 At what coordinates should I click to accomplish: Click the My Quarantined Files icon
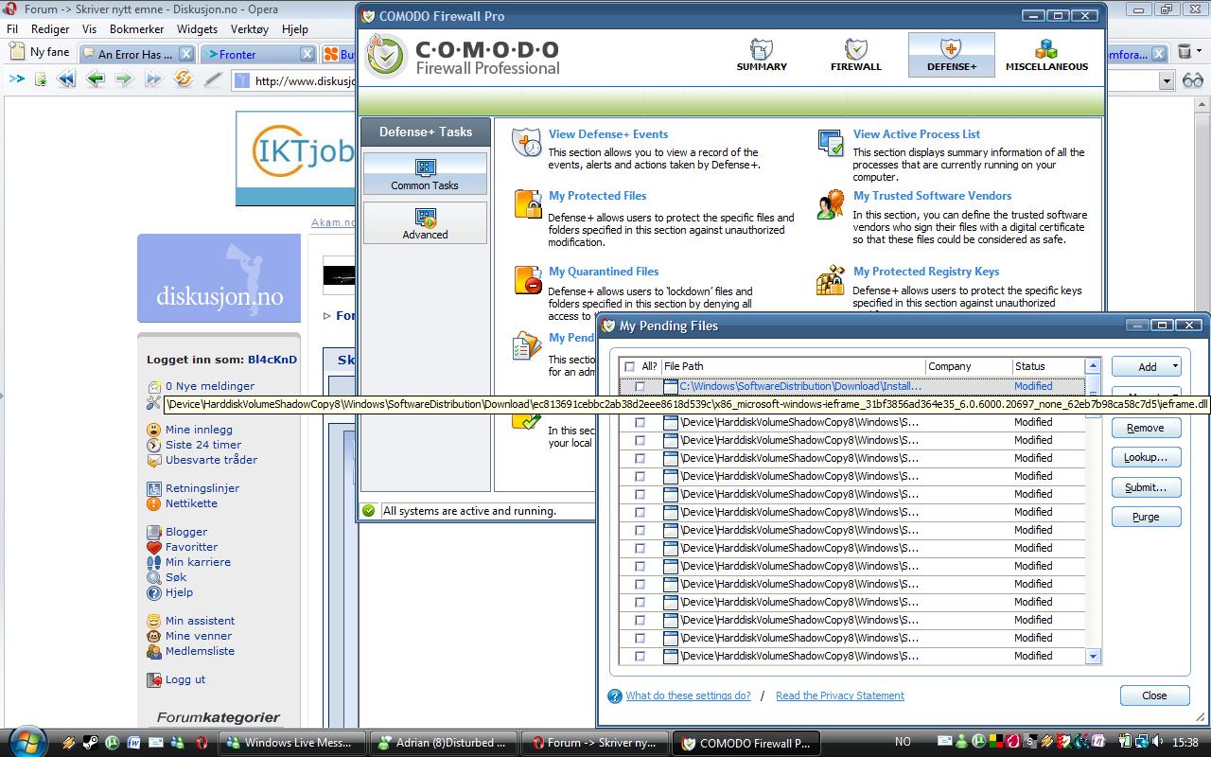pyautogui.click(x=527, y=280)
